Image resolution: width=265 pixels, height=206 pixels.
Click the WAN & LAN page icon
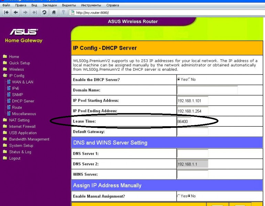[9, 82]
